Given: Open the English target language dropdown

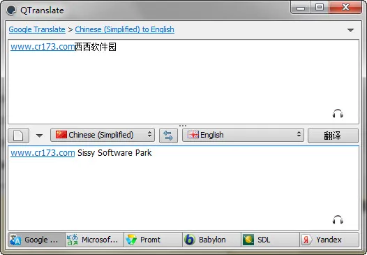Looking at the screenshot, I should pyautogui.click(x=243, y=135).
